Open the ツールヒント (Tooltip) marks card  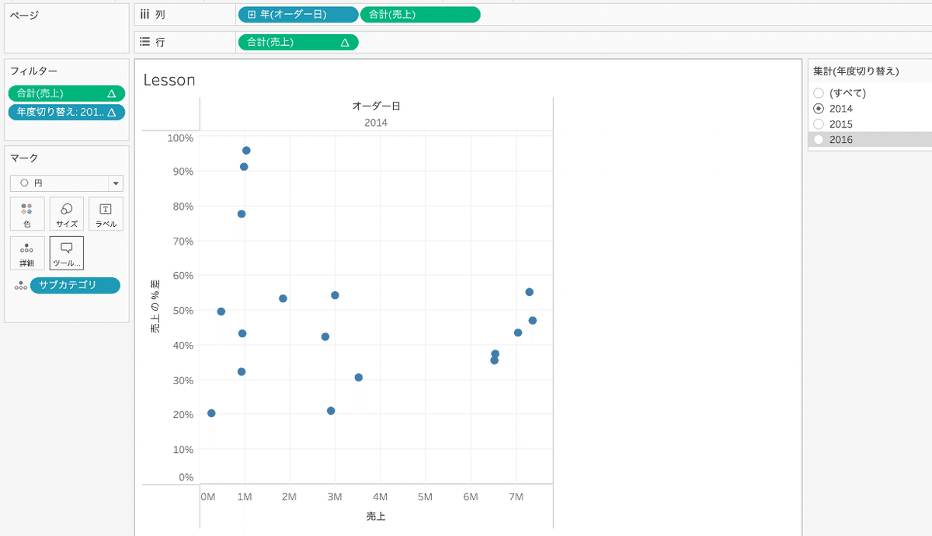[66, 252]
